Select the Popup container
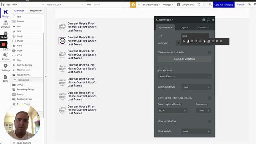This screenshot has width=256, height=144. 20,94
